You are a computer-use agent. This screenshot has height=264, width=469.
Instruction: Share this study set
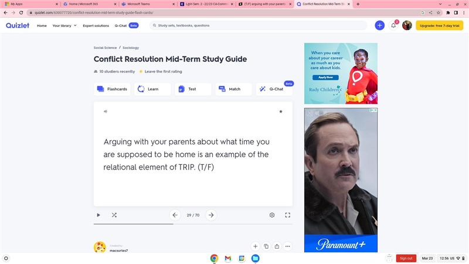pos(277,246)
